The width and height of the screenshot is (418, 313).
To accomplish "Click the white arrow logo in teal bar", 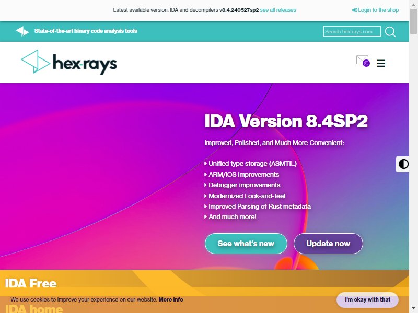I will 22,31.
